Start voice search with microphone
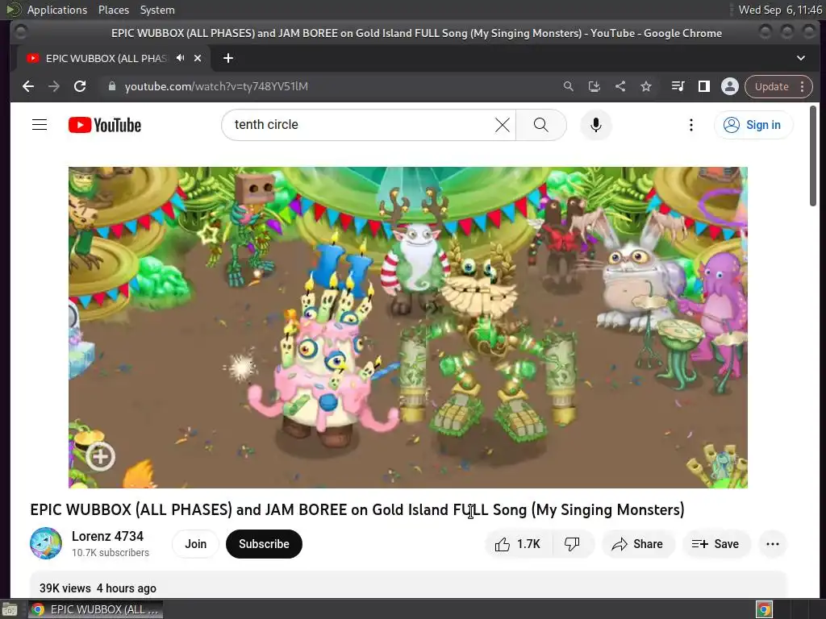 click(596, 125)
